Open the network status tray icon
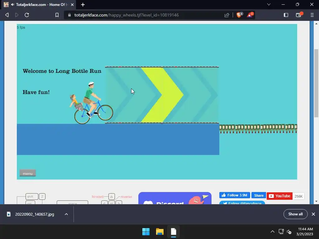This screenshot has width=319, height=239. click(x=281, y=232)
